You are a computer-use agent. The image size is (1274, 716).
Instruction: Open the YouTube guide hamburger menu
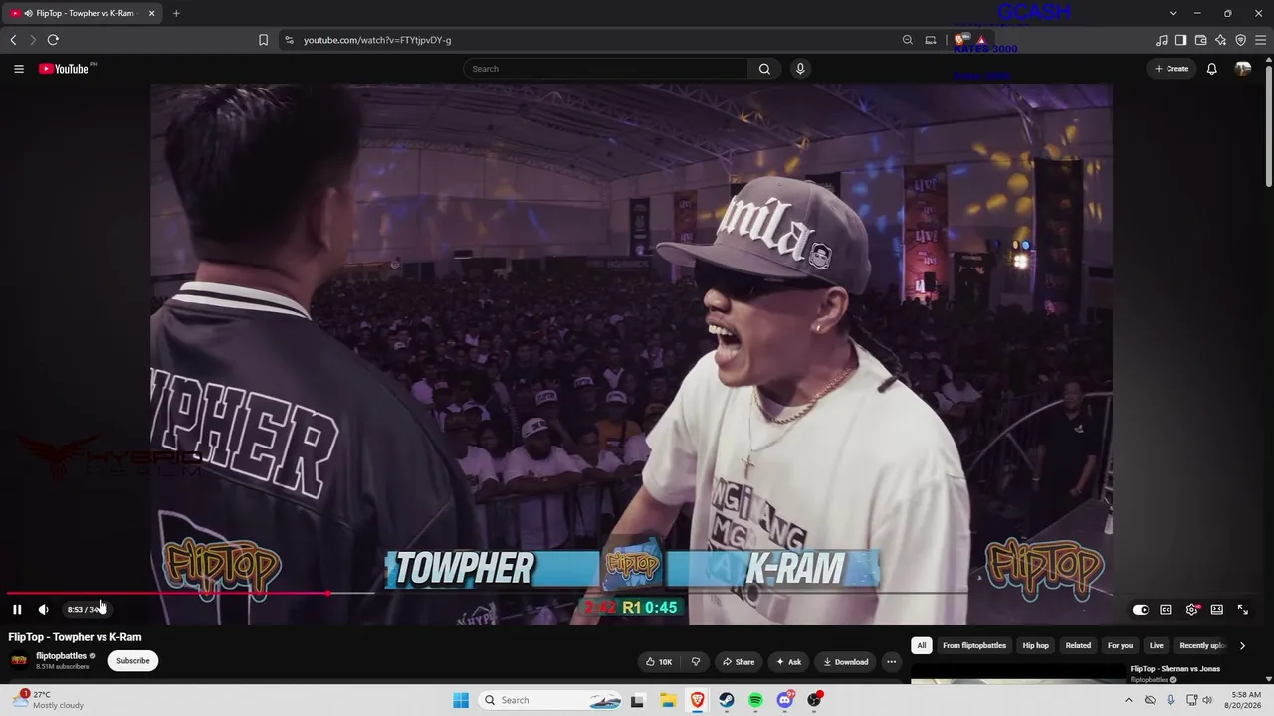tap(19, 69)
